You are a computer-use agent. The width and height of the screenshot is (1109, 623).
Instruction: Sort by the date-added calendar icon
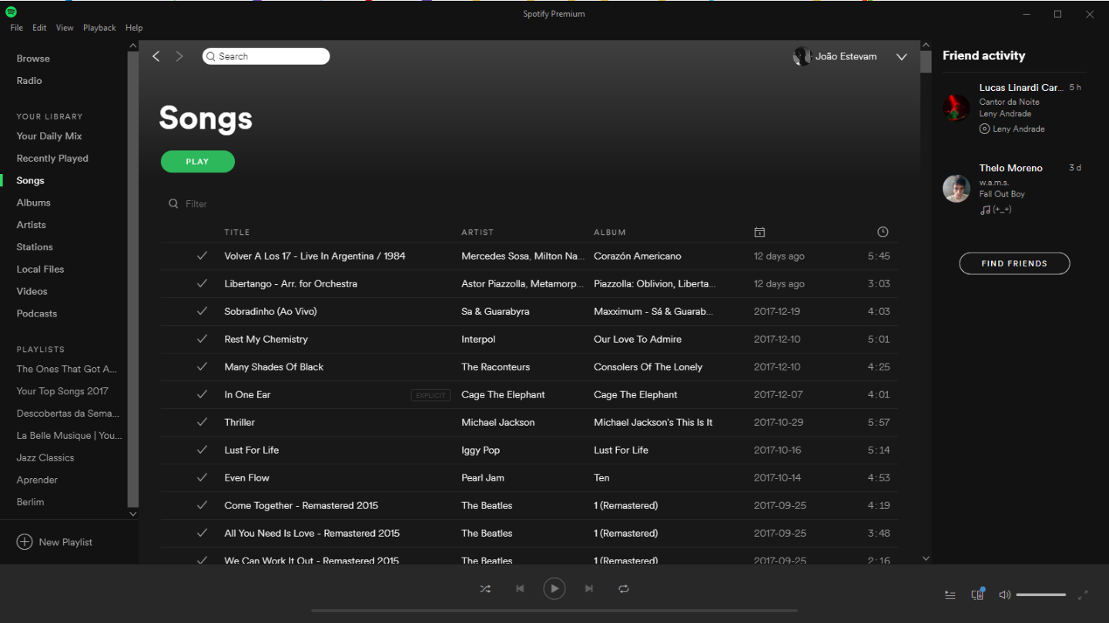(759, 233)
